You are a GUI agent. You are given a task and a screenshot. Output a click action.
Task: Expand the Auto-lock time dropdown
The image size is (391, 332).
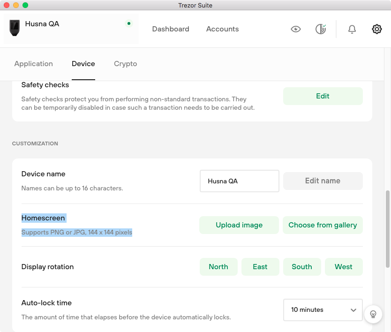coord(323,310)
